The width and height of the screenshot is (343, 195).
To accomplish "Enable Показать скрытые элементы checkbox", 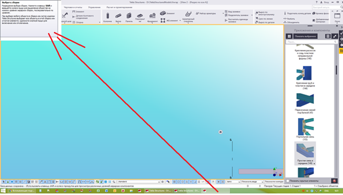I will (x=288, y=181).
